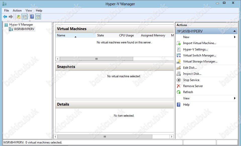Click the red Remove Server icon

179,86
